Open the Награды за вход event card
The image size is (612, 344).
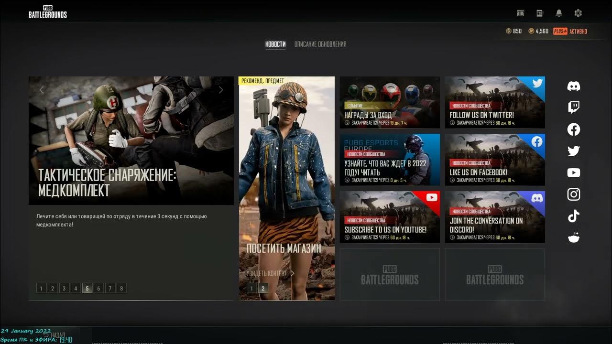[390, 102]
